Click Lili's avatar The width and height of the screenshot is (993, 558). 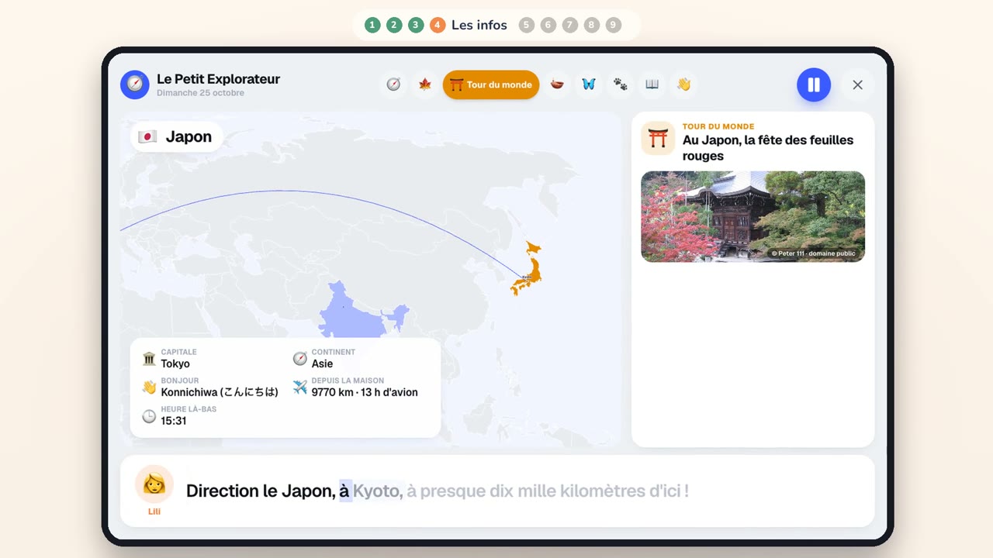point(154,484)
